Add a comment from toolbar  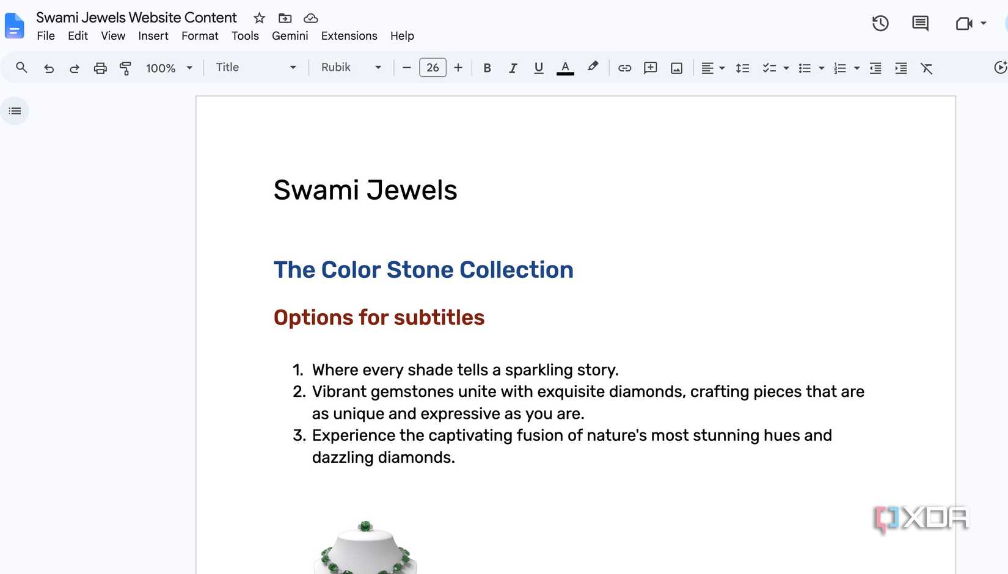(x=651, y=68)
